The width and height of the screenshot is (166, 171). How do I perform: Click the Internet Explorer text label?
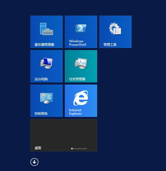tap(75, 112)
